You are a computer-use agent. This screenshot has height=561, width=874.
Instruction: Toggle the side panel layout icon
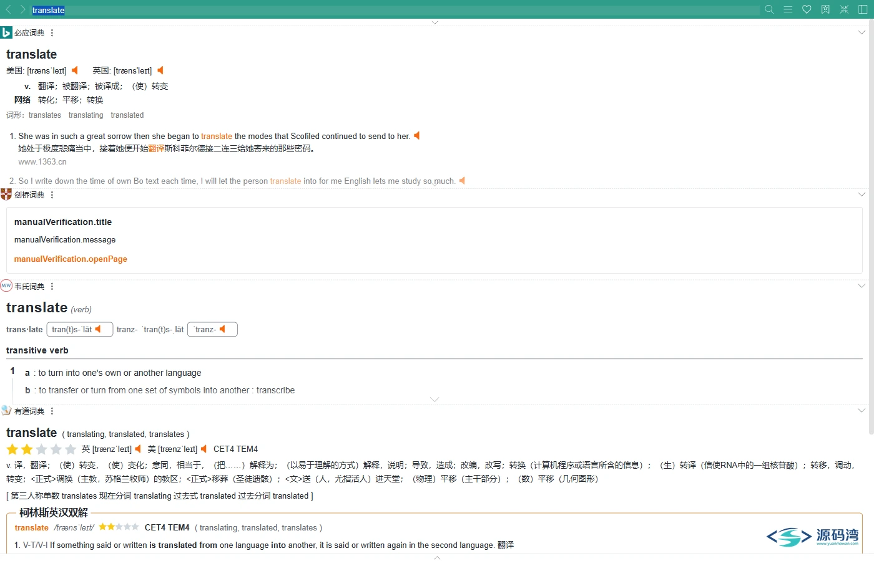pos(863,9)
